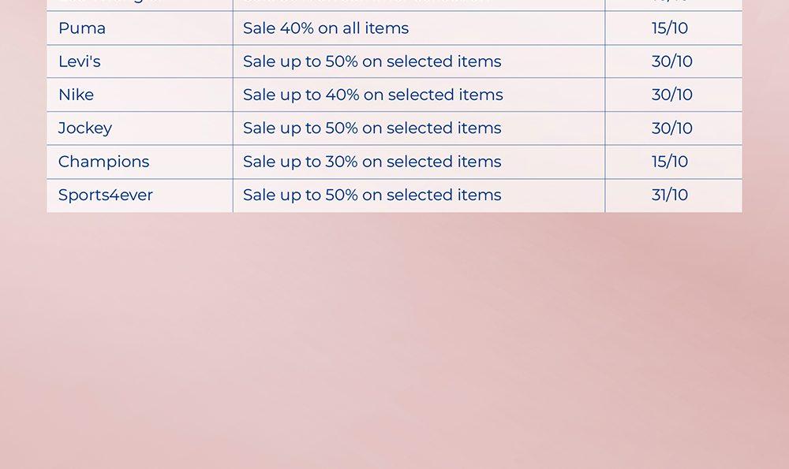
Task: Select the Levi's 30/10 date
Action: pyautogui.click(x=672, y=61)
